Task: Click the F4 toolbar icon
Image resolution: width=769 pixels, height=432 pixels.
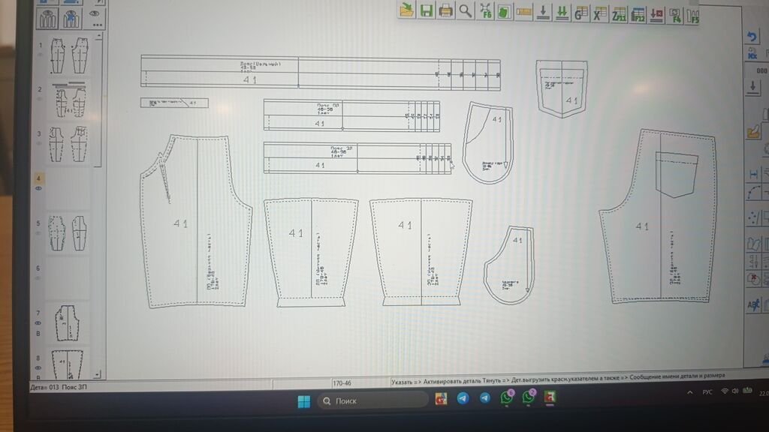Action: [x=675, y=16]
